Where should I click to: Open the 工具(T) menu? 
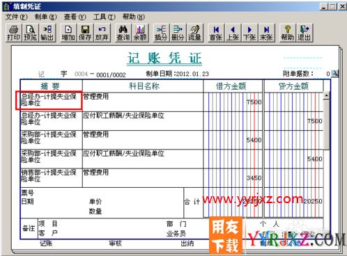pos(105,17)
